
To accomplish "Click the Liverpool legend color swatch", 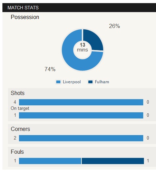I will (x=58, y=82).
